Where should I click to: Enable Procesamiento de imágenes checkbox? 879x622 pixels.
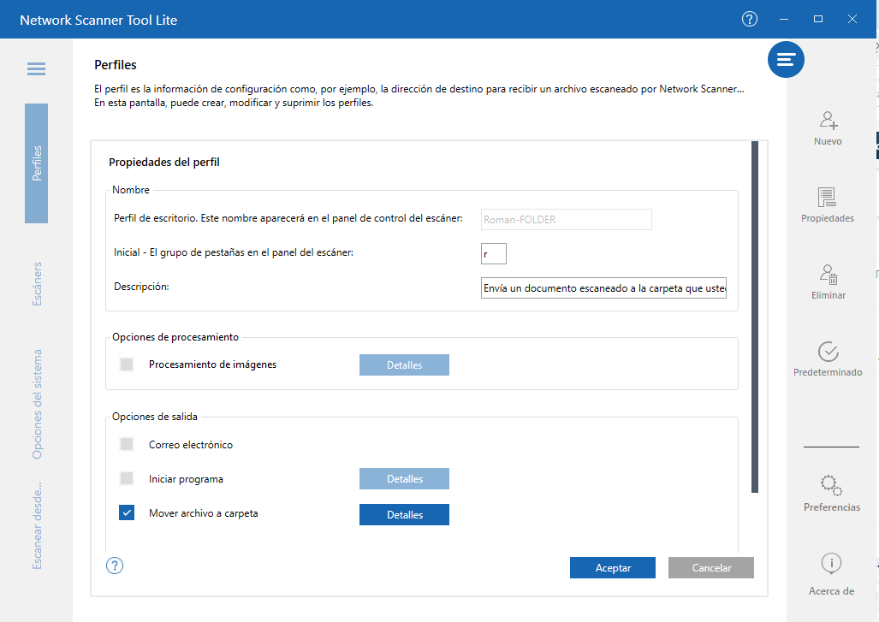(127, 364)
